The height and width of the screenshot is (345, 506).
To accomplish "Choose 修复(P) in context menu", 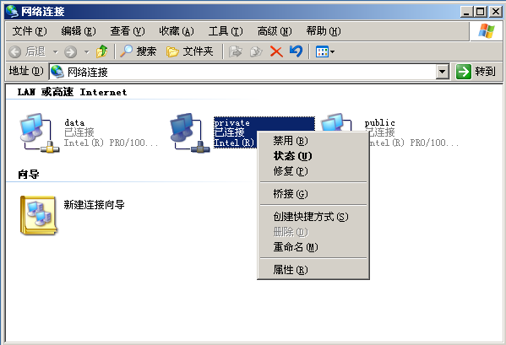I will 313,171.
